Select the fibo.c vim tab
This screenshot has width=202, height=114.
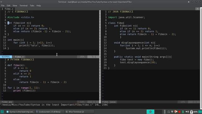(8, 9)
